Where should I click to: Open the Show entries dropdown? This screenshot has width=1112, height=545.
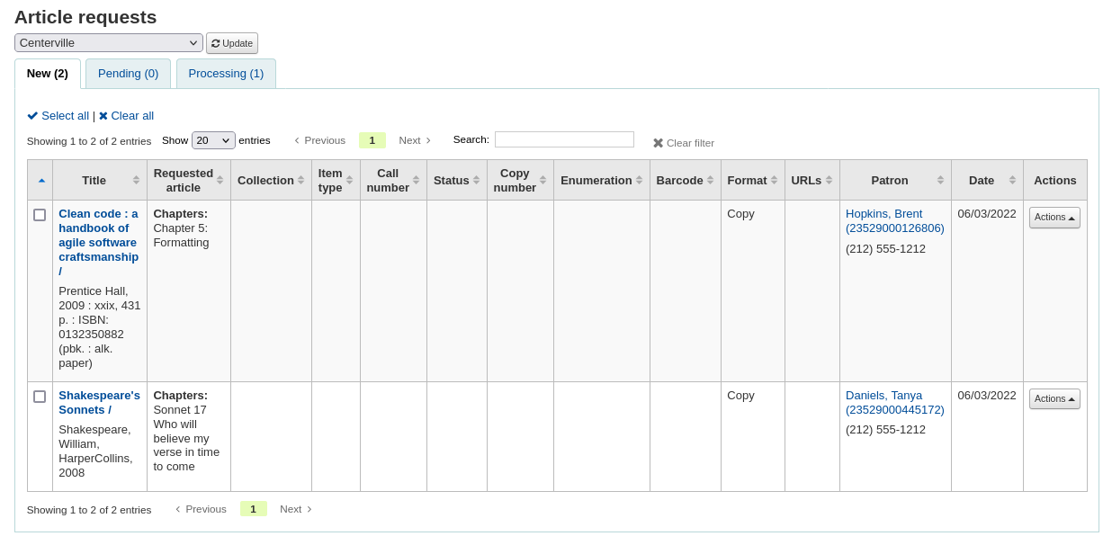(x=212, y=140)
